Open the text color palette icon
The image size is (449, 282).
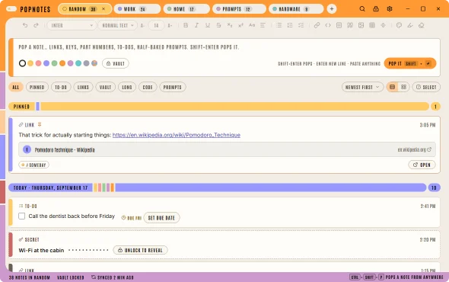pyautogui.click(x=399, y=25)
